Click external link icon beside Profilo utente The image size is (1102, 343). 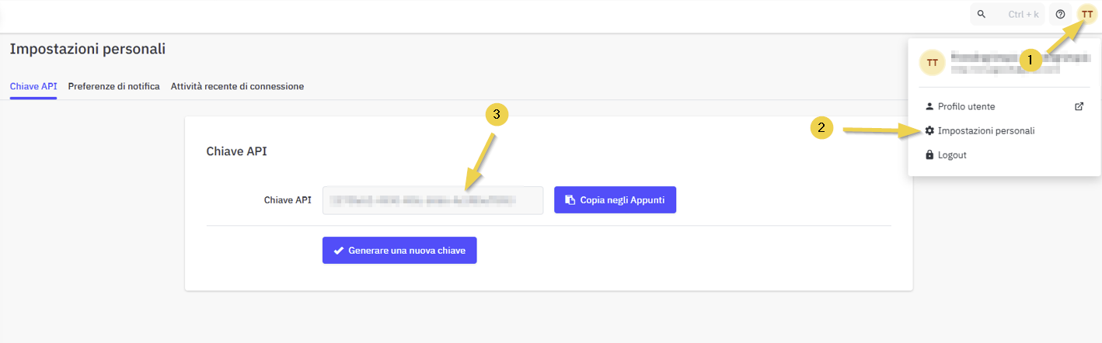point(1079,106)
